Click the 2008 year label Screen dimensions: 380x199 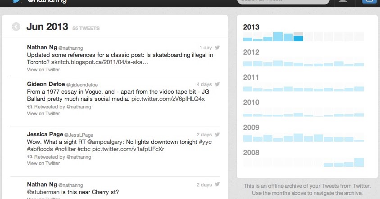click(251, 152)
